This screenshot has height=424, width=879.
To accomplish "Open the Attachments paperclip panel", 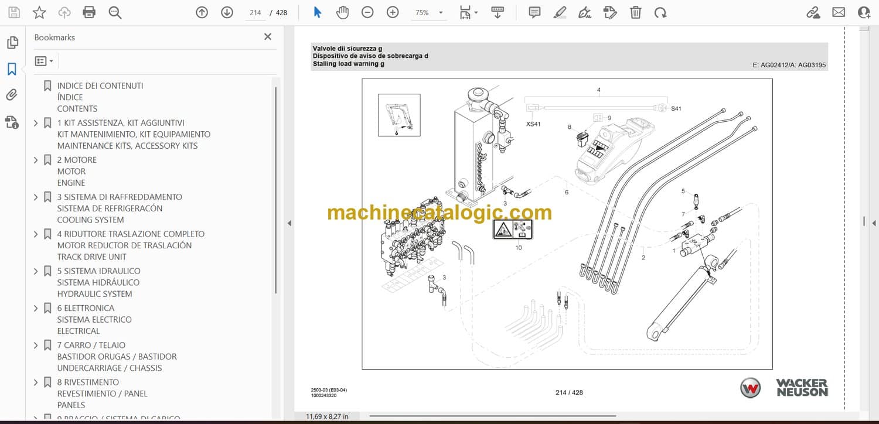I will click(12, 95).
